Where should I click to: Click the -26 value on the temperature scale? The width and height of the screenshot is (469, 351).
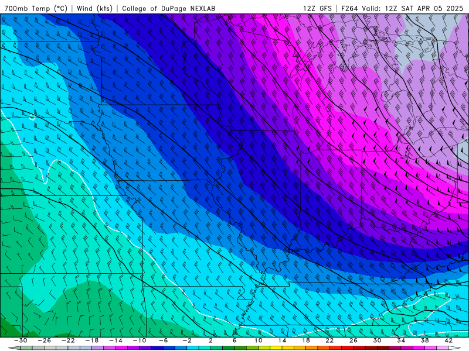[45, 340]
